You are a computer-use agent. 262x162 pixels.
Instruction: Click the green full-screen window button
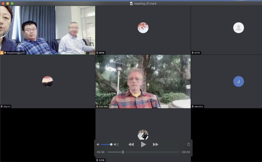tap(12, 3)
